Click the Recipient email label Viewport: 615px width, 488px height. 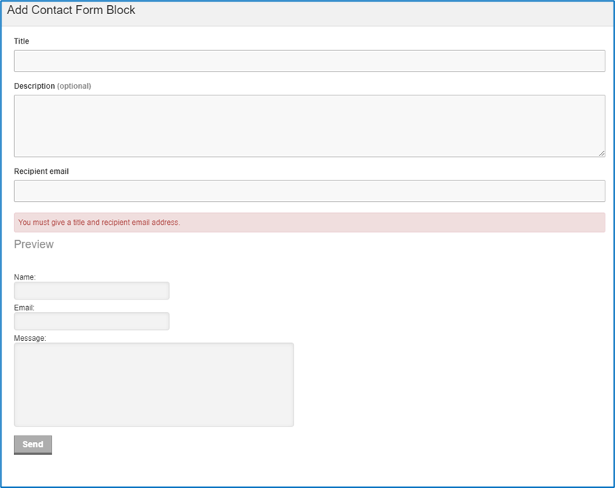(x=41, y=172)
